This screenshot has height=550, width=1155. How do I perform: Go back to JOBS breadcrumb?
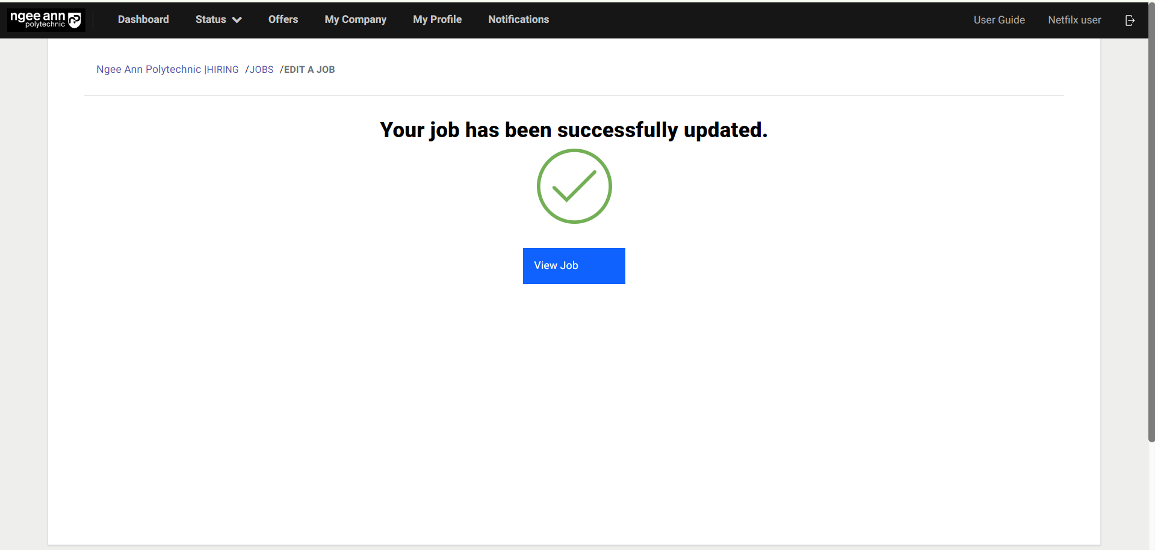pos(261,70)
